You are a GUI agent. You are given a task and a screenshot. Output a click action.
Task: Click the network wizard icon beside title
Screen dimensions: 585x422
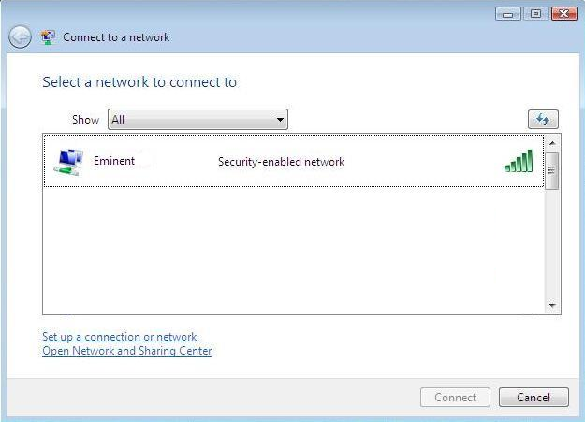48,37
